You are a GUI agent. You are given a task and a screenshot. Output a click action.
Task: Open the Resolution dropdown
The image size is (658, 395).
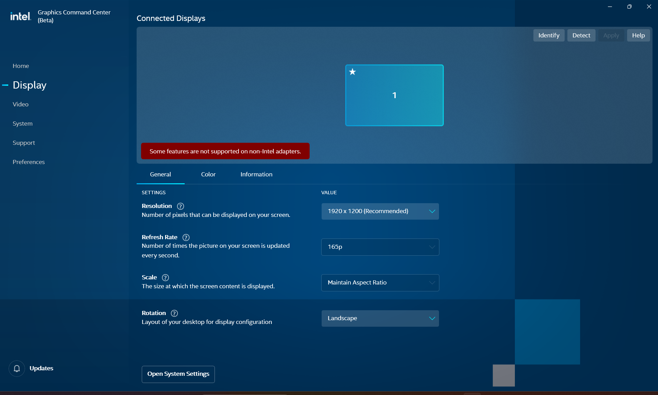point(380,211)
